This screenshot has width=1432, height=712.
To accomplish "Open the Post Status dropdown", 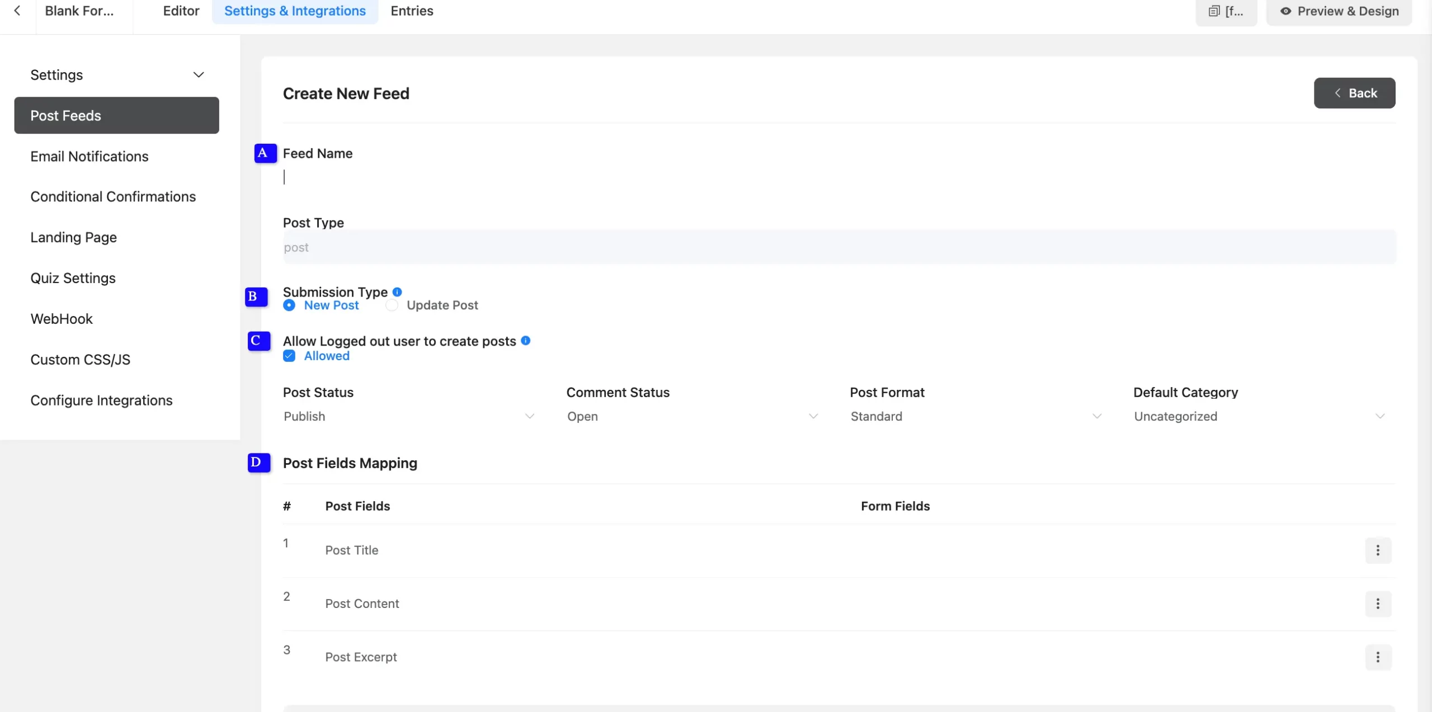I will (409, 417).
